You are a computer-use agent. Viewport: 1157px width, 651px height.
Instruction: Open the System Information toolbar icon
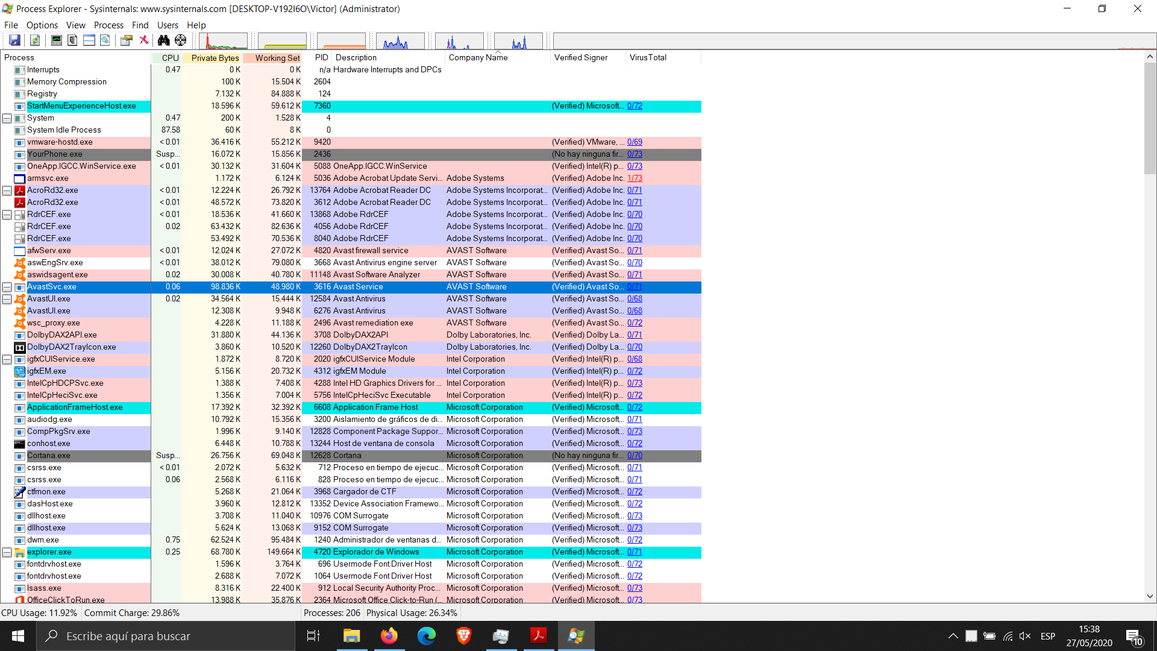click(x=56, y=40)
